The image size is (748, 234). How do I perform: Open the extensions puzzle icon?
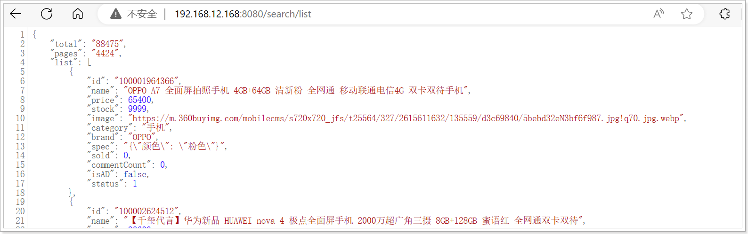pos(725,14)
